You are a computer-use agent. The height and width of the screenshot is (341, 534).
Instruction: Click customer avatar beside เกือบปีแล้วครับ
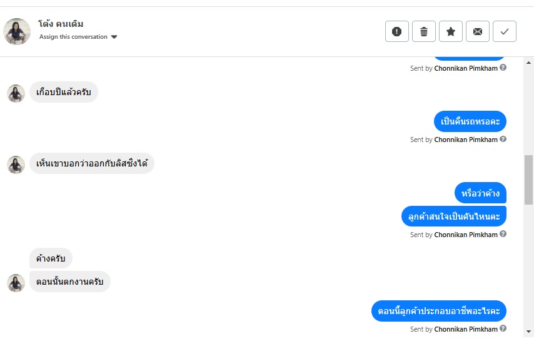(16, 93)
